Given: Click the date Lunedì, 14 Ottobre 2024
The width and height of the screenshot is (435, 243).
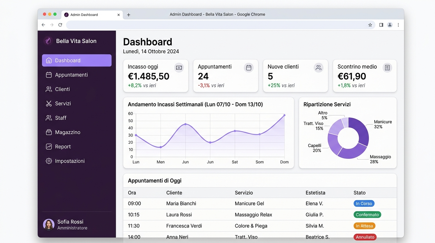Looking at the screenshot, I should pos(151,51).
